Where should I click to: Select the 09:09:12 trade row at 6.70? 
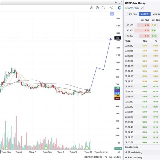[142, 107]
